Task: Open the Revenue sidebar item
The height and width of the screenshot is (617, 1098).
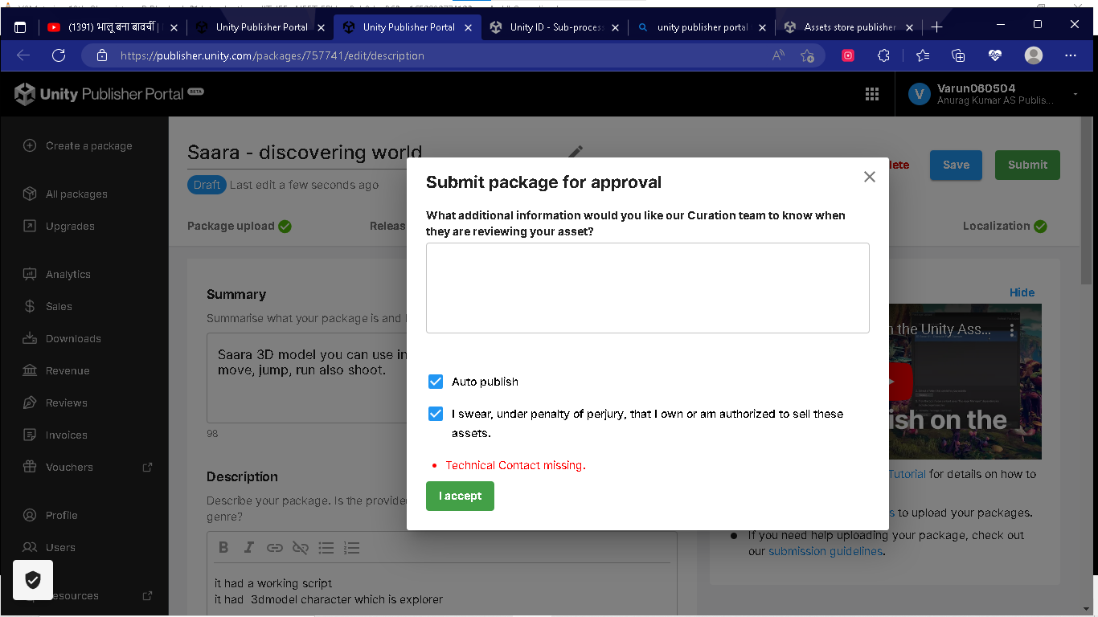Action: click(x=68, y=370)
